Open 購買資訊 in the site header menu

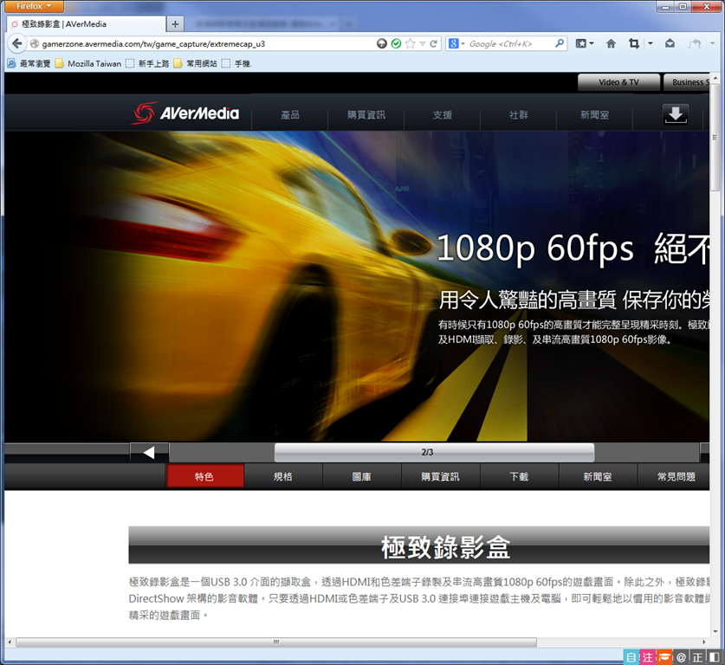click(x=366, y=114)
